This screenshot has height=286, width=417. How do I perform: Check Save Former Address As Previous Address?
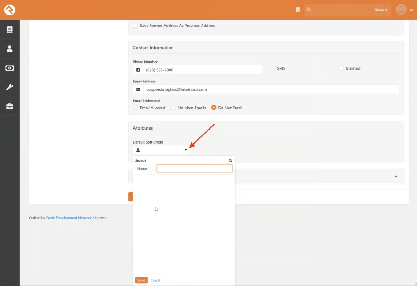pos(136,26)
